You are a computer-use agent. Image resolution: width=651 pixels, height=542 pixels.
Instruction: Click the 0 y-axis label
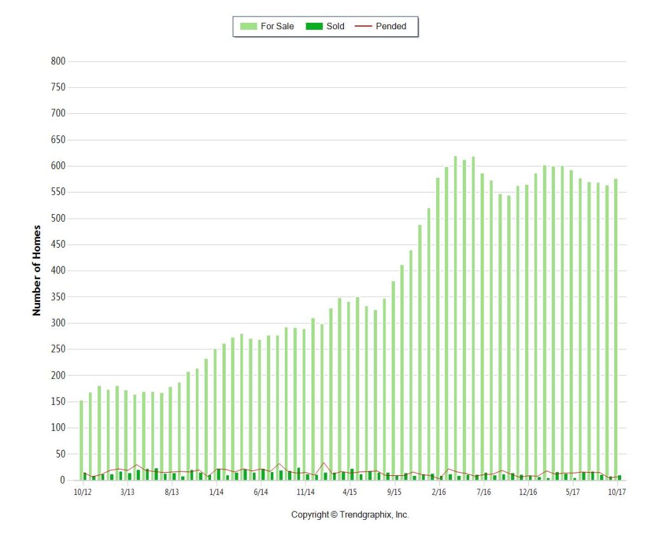[63, 480]
